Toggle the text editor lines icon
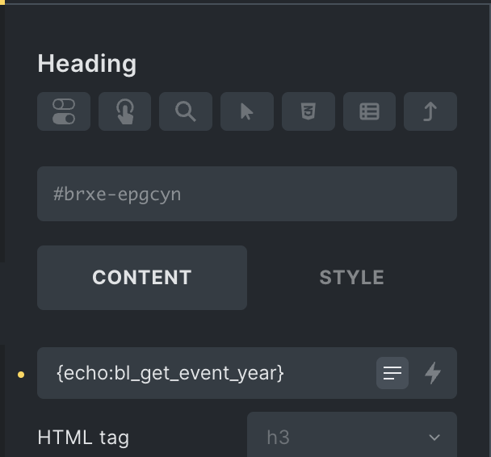491x457 pixels. pos(392,373)
